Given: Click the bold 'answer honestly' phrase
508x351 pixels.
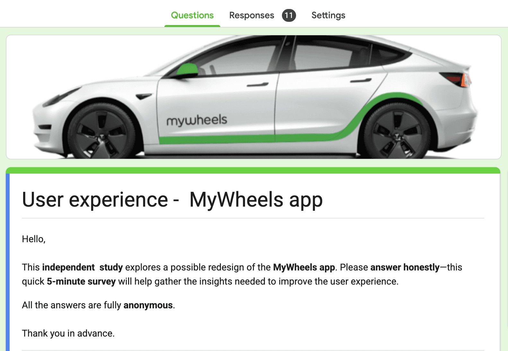Looking at the screenshot, I should point(405,267).
